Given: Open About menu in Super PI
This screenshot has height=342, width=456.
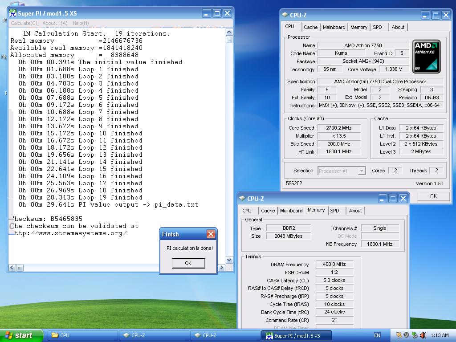Looking at the screenshot, I should pos(55,23).
